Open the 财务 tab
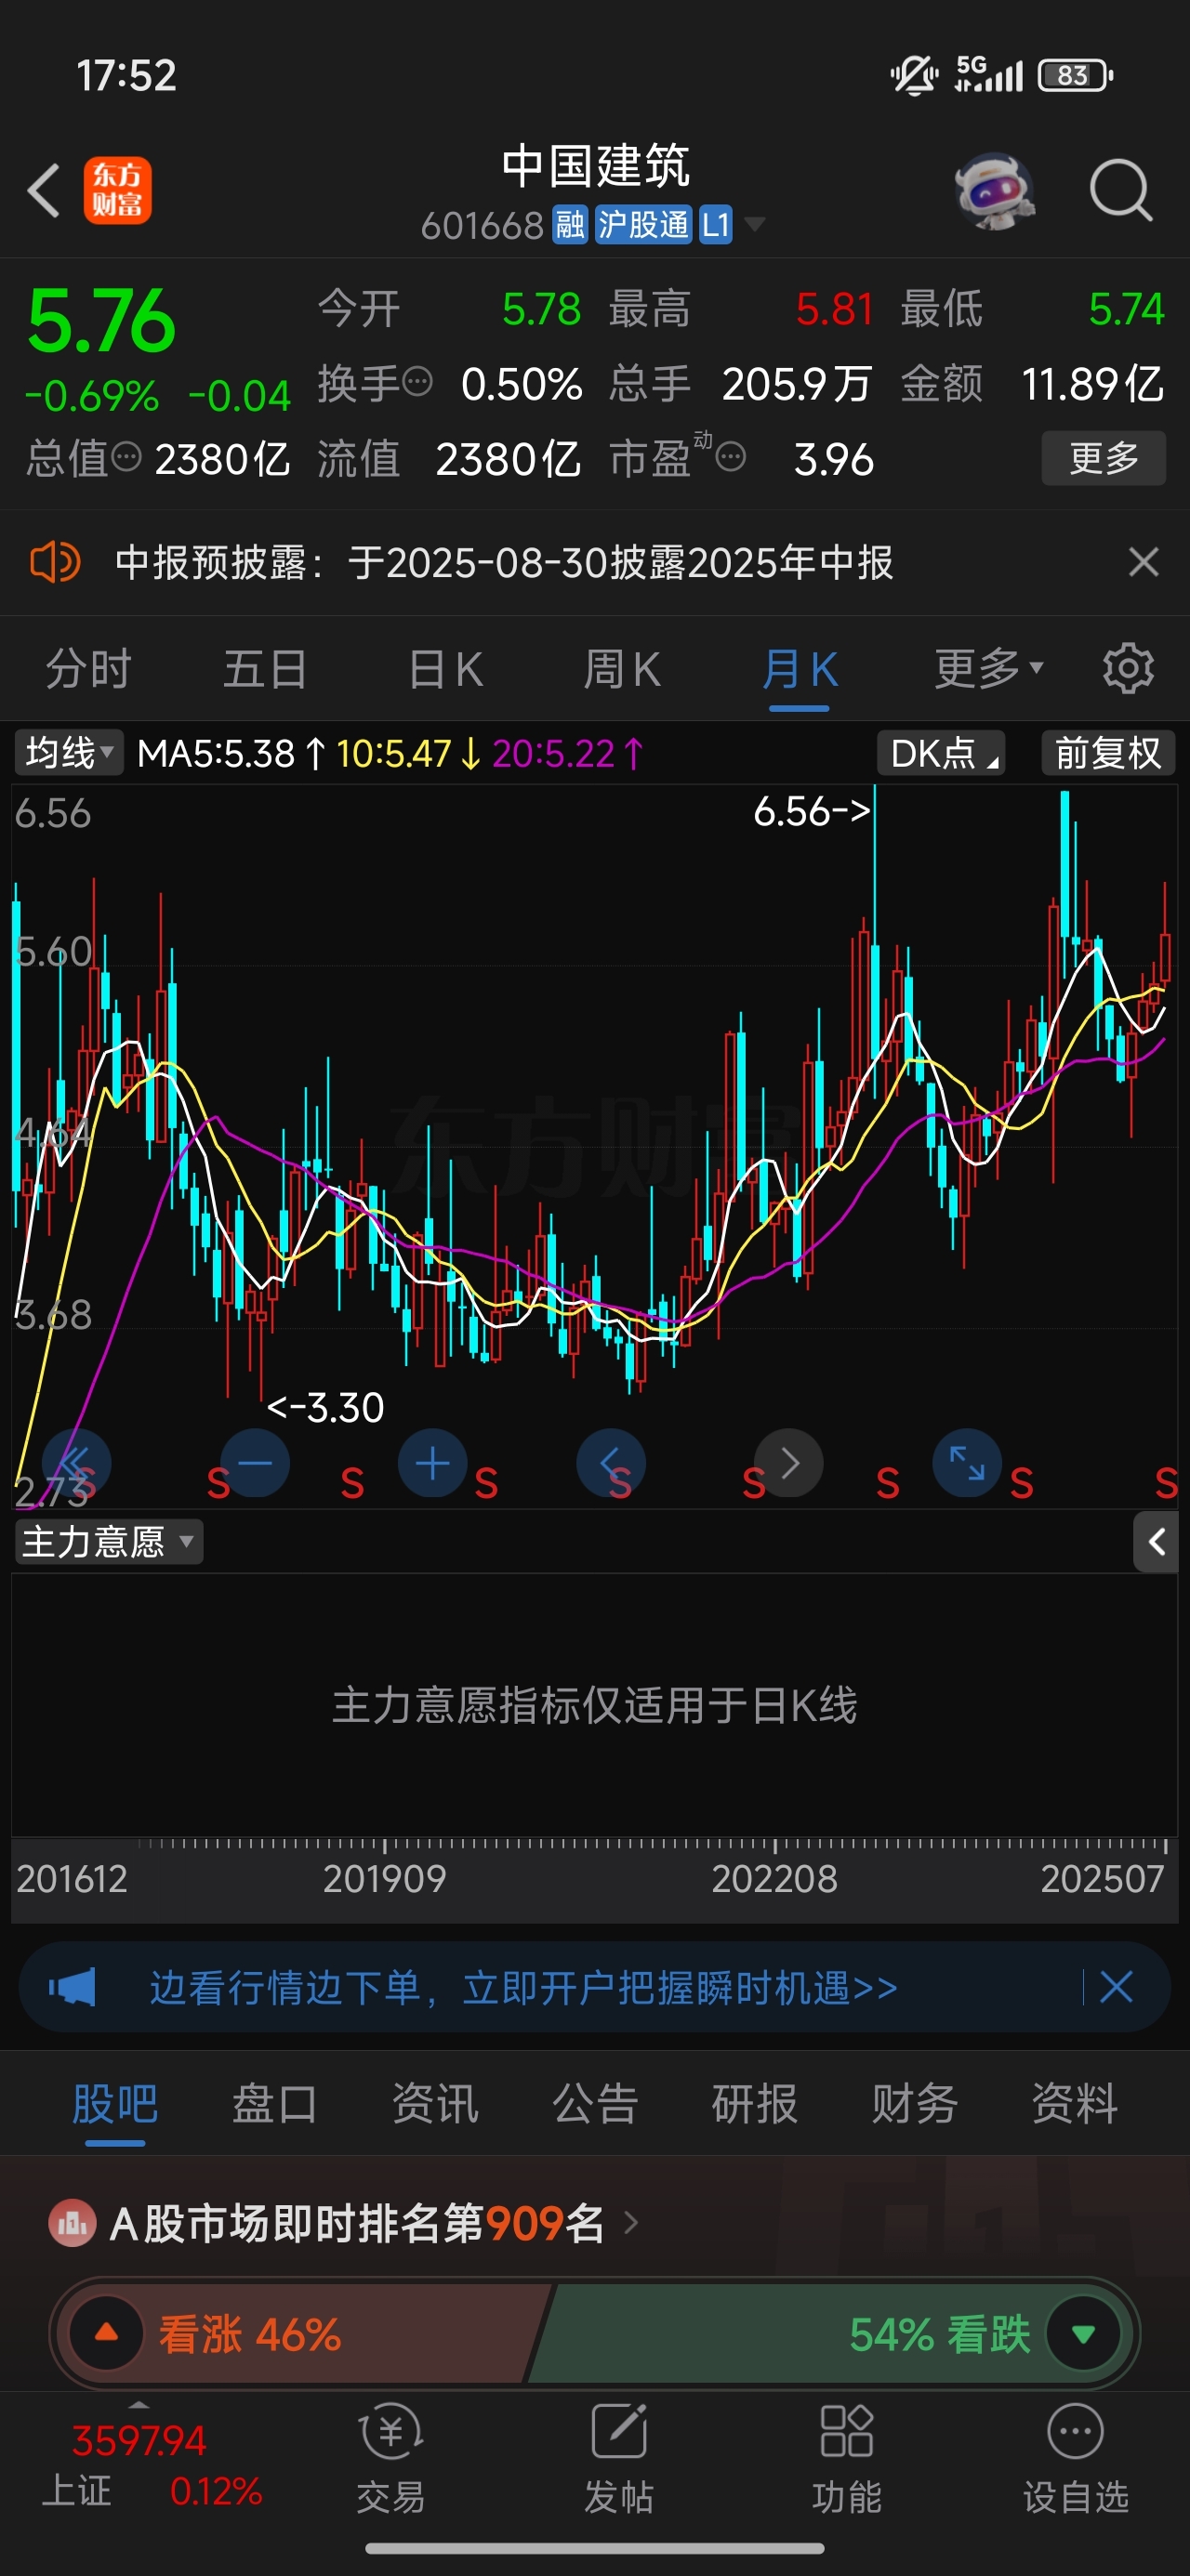Viewport: 1190px width, 2576px height. pyautogui.click(x=915, y=2103)
